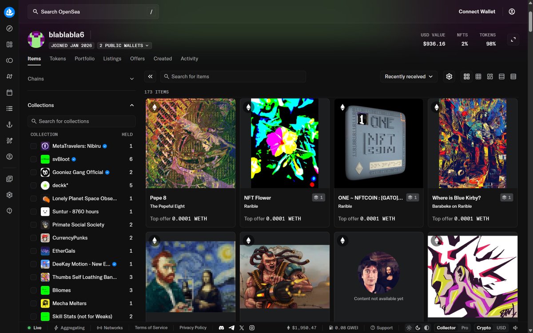The height and width of the screenshot is (333, 533).
Task: Open the Tokens tab
Action: click(x=58, y=59)
